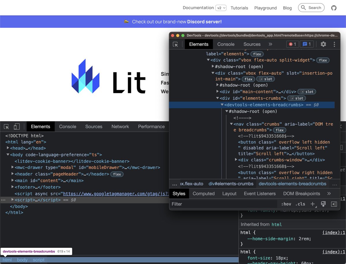Click the red error counter badge
Viewport: 346px width, 264px height.
(292, 44)
